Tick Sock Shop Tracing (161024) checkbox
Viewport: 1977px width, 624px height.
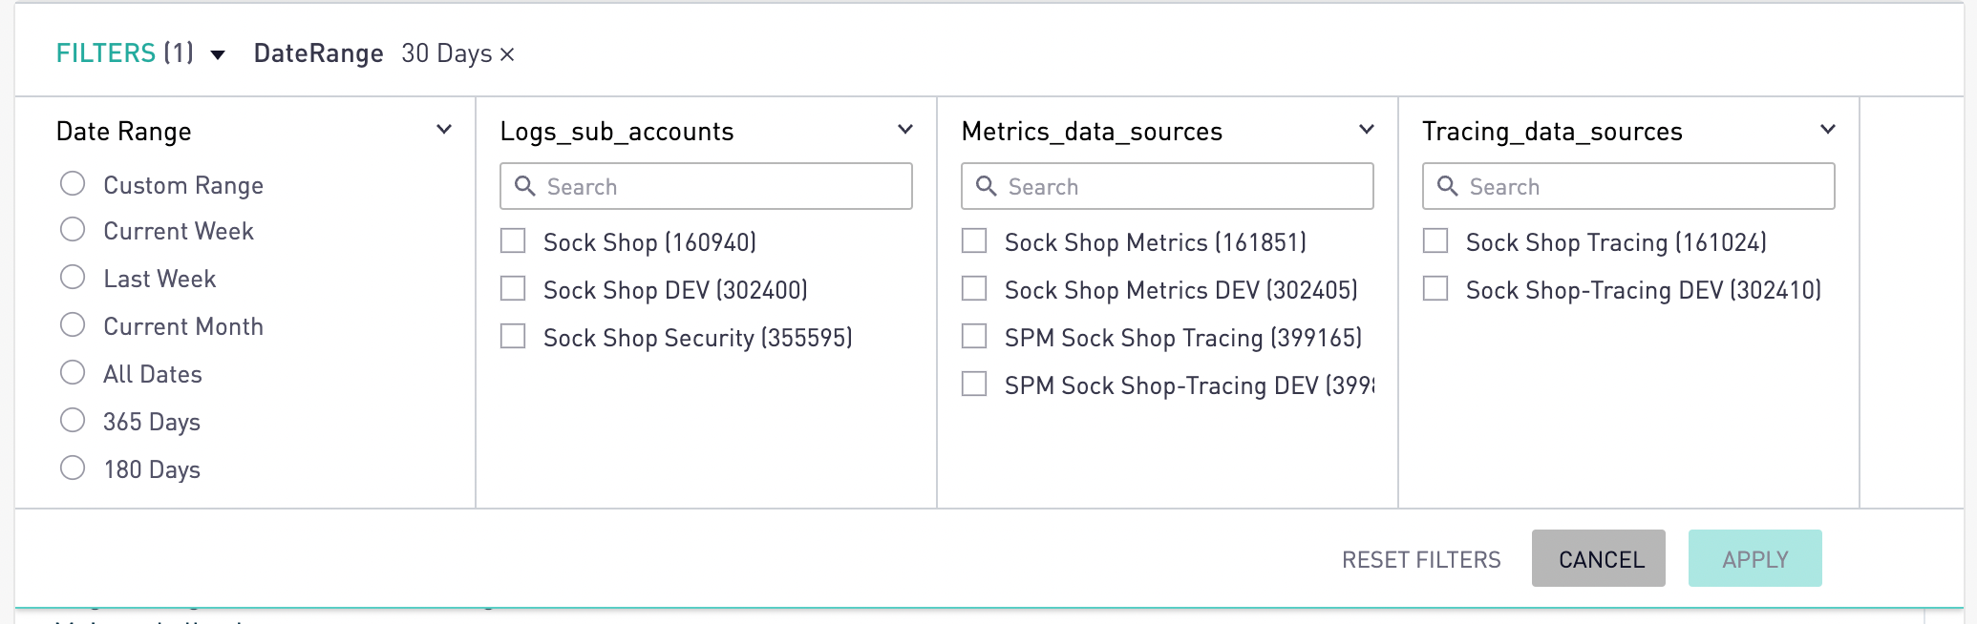1435,240
